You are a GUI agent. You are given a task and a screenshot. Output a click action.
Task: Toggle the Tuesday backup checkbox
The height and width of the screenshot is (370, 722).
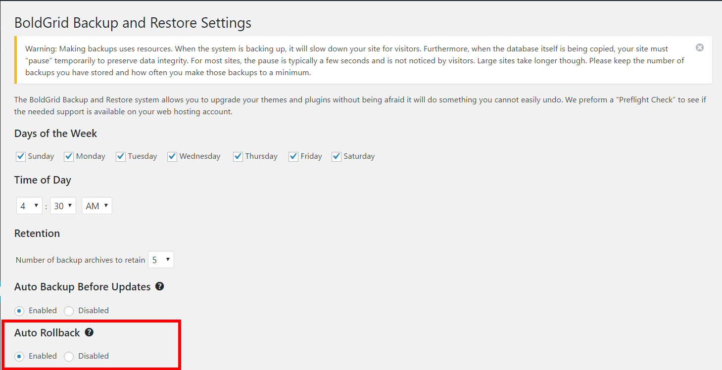[x=121, y=156]
